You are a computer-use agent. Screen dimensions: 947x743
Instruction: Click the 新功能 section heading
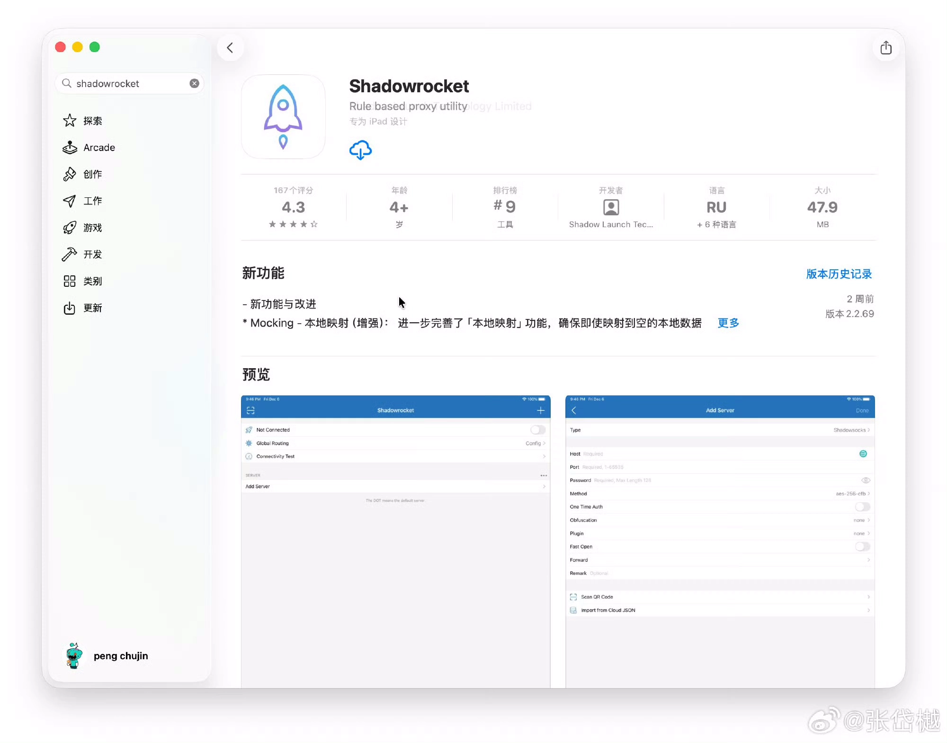pyautogui.click(x=263, y=273)
